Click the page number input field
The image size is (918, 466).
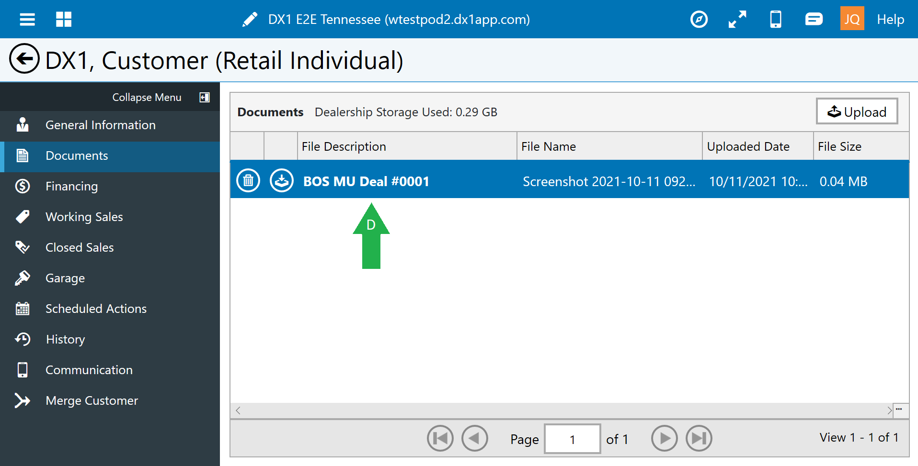pyautogui.click(x=573, y=439)
